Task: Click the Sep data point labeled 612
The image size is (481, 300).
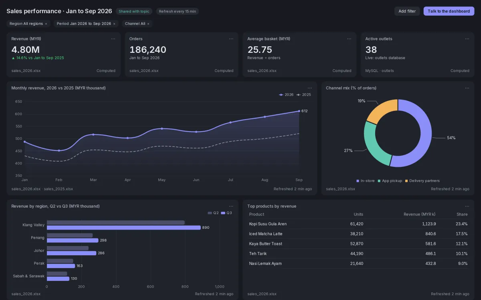Action: click(x=299, y=111)
